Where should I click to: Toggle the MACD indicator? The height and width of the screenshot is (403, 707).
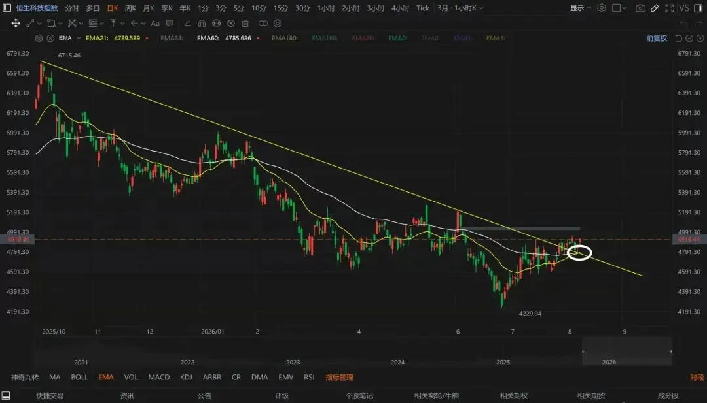(159, 378)
